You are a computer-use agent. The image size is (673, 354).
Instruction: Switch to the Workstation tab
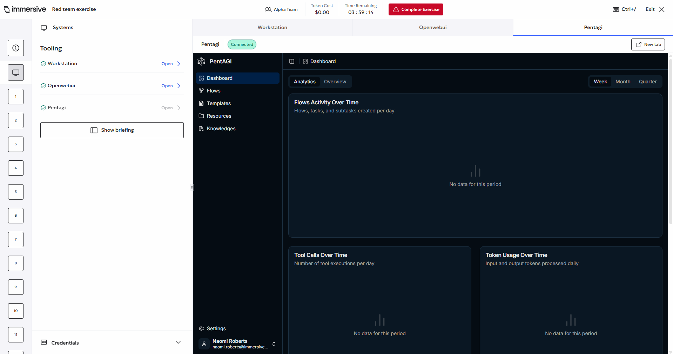tap(272, 27)
